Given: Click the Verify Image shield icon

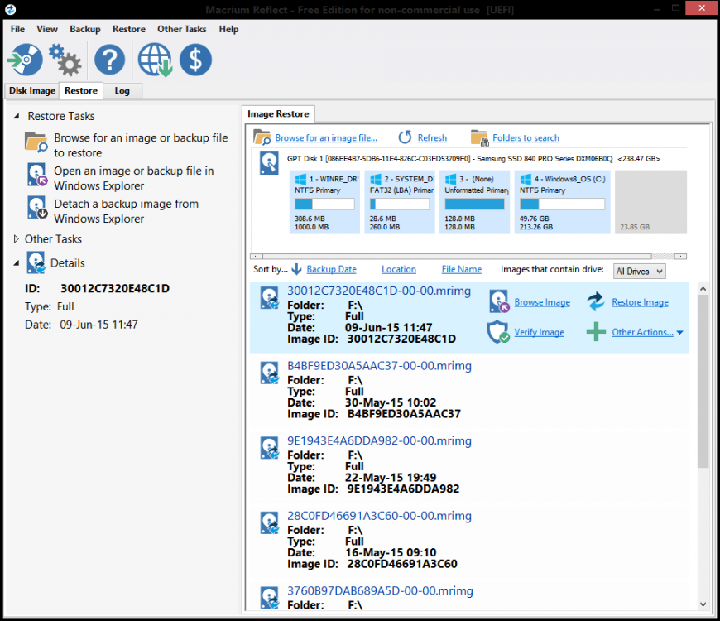Looking at the screenshot, I should tap(498, 332).
